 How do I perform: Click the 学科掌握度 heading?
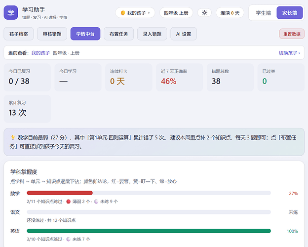[24, 172]
